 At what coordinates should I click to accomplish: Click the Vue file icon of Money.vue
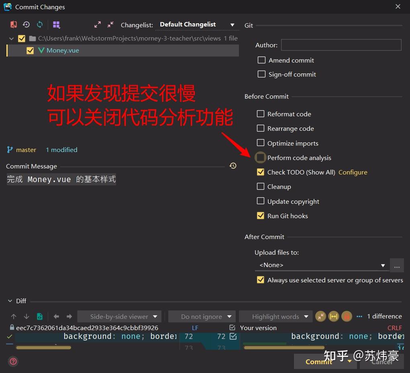(41, 50)
